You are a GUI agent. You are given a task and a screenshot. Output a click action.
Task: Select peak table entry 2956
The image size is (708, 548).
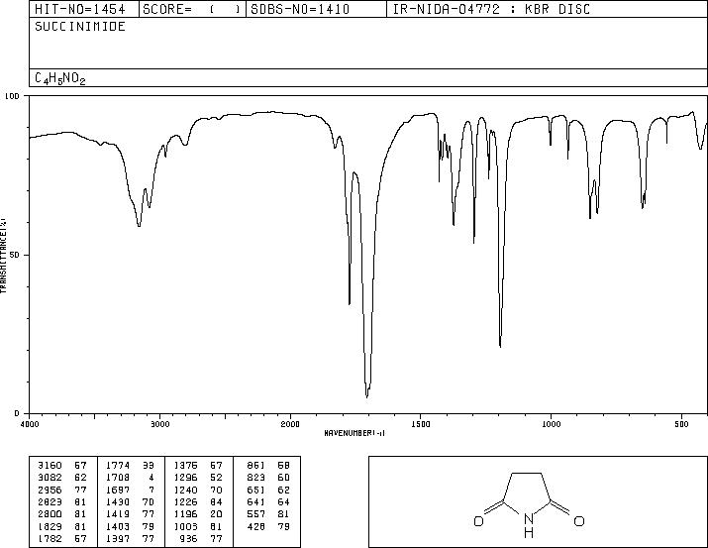(x=62, y=490)
